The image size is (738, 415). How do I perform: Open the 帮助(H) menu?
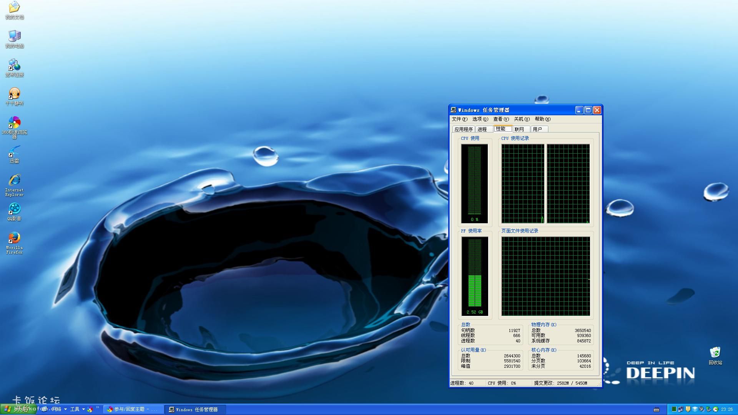click(542, 119)
